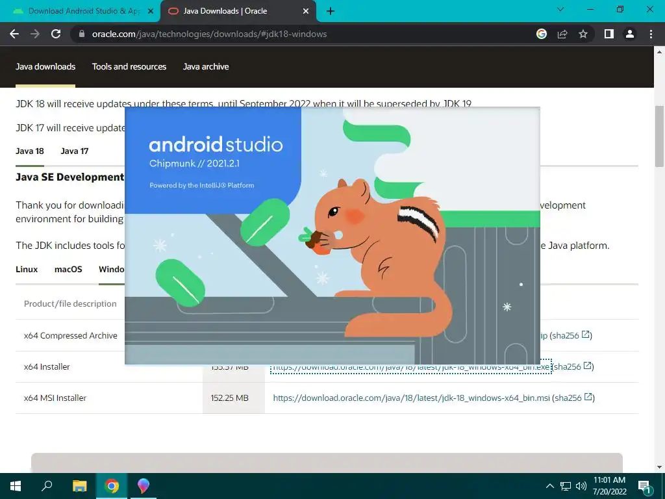Open a new browser tab
The height and width of the screenshot is (499, 665).
tap(331, 11)
